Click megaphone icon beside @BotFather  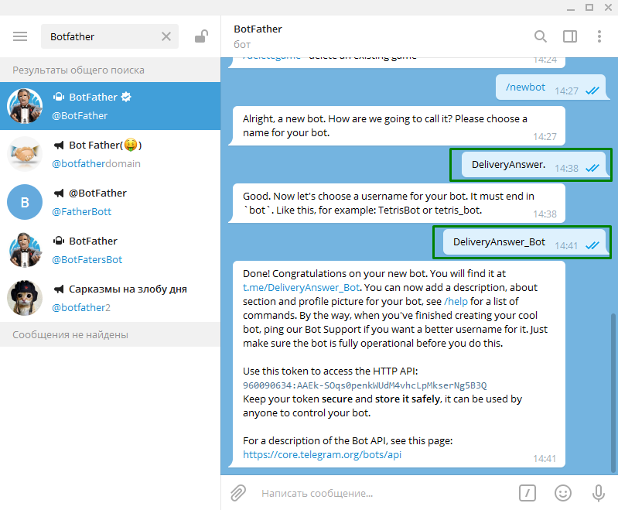click(x=59, y=193)
